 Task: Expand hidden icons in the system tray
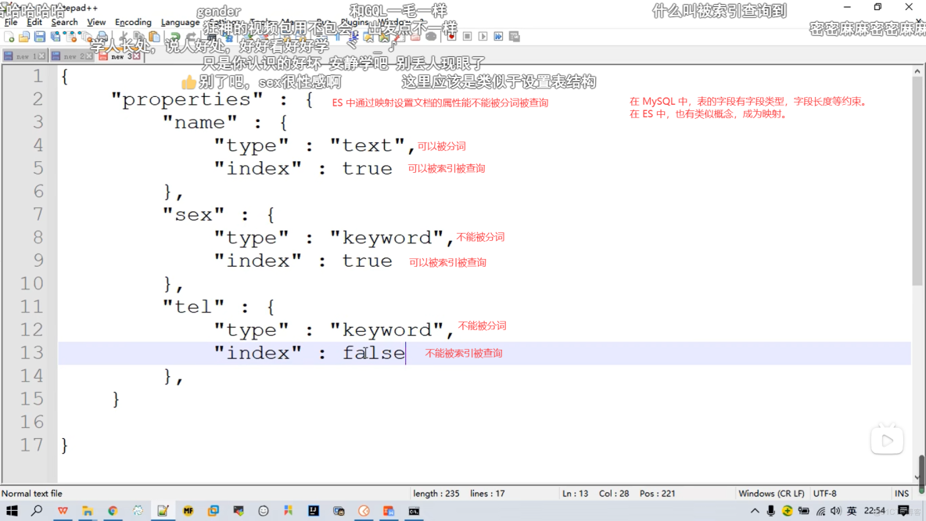click(x=756, y=512)
